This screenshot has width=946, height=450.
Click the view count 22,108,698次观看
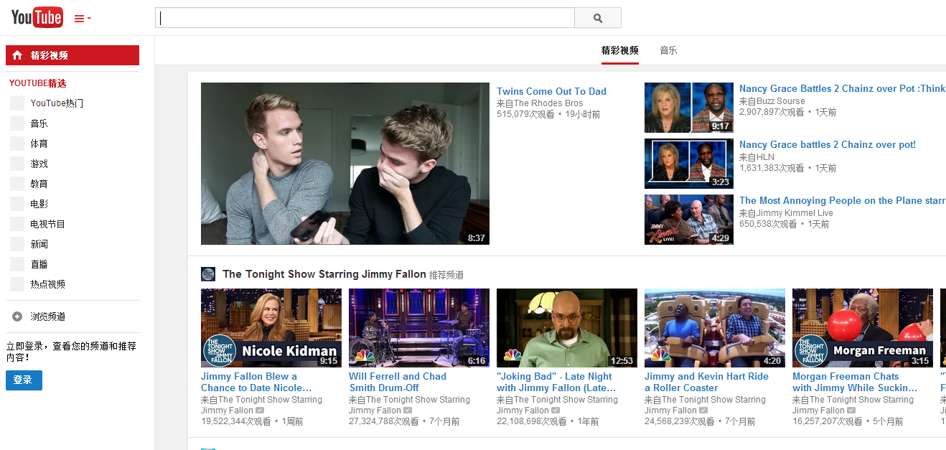532,421
